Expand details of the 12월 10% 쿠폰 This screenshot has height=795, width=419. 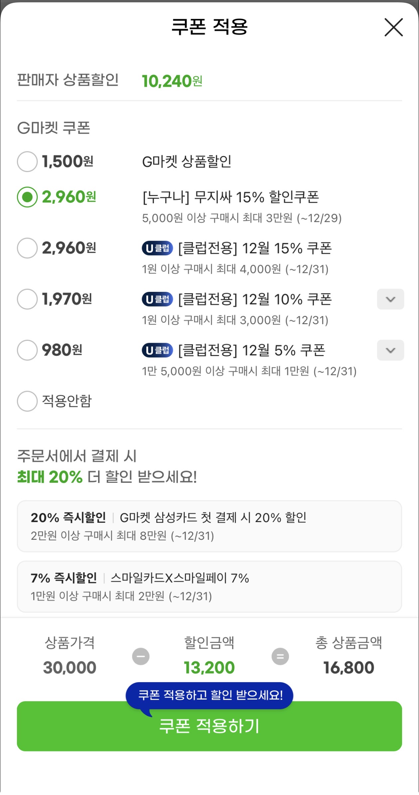pyautogui.click(x=390, y=299)
